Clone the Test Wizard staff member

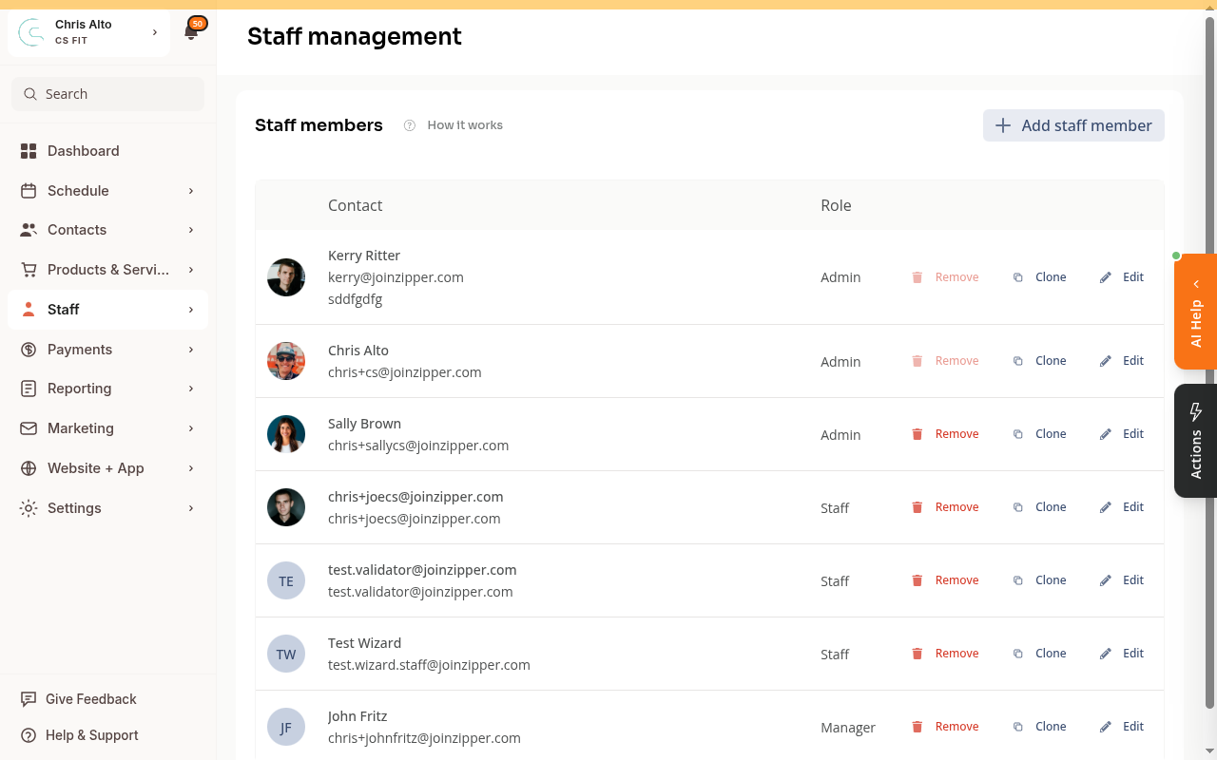[1039, 654]
